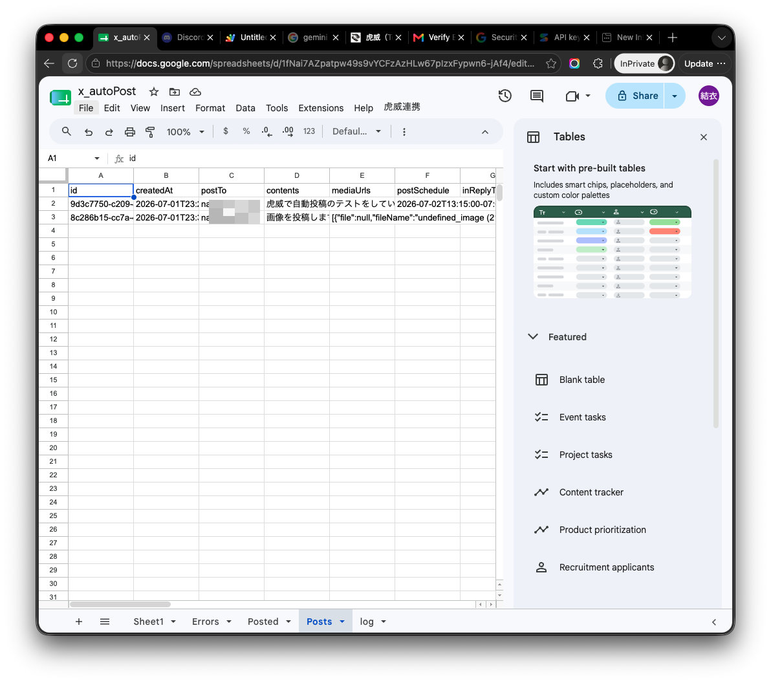
Task: Open the account avatar 結衣
Action: pyautogui.click(x=708, y=96)
